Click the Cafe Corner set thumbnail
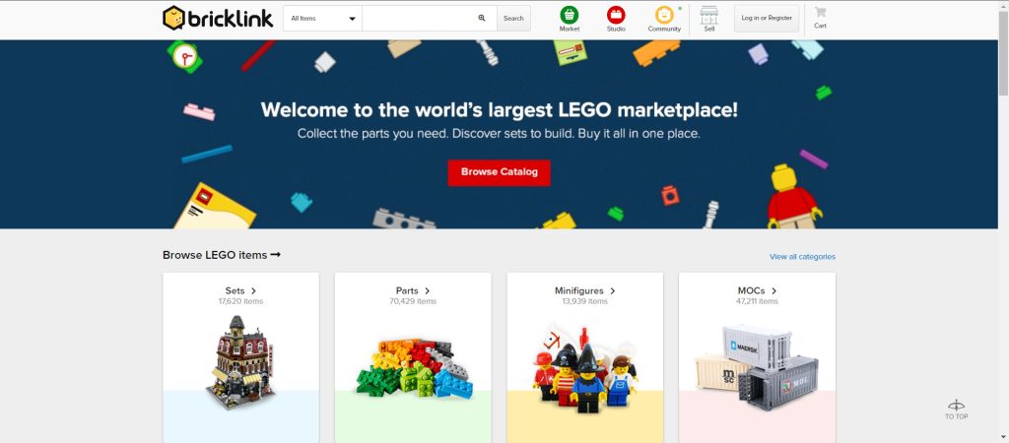 240,362
